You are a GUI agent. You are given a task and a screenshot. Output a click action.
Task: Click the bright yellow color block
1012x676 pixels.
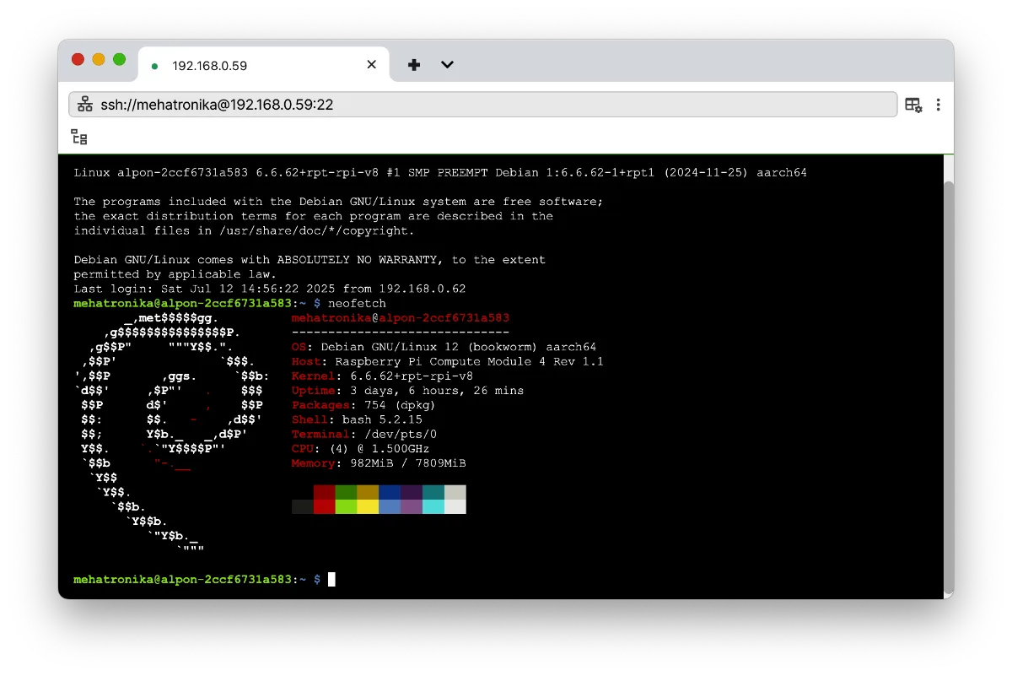tap(368, 506)
